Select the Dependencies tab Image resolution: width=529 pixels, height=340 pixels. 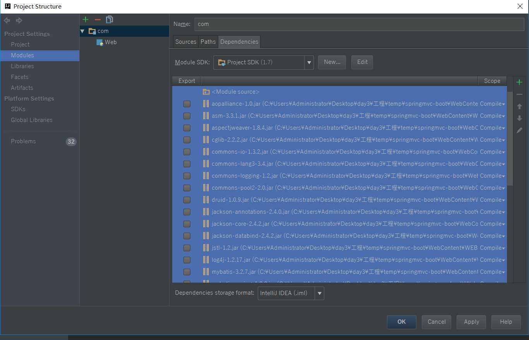(239, 42)
